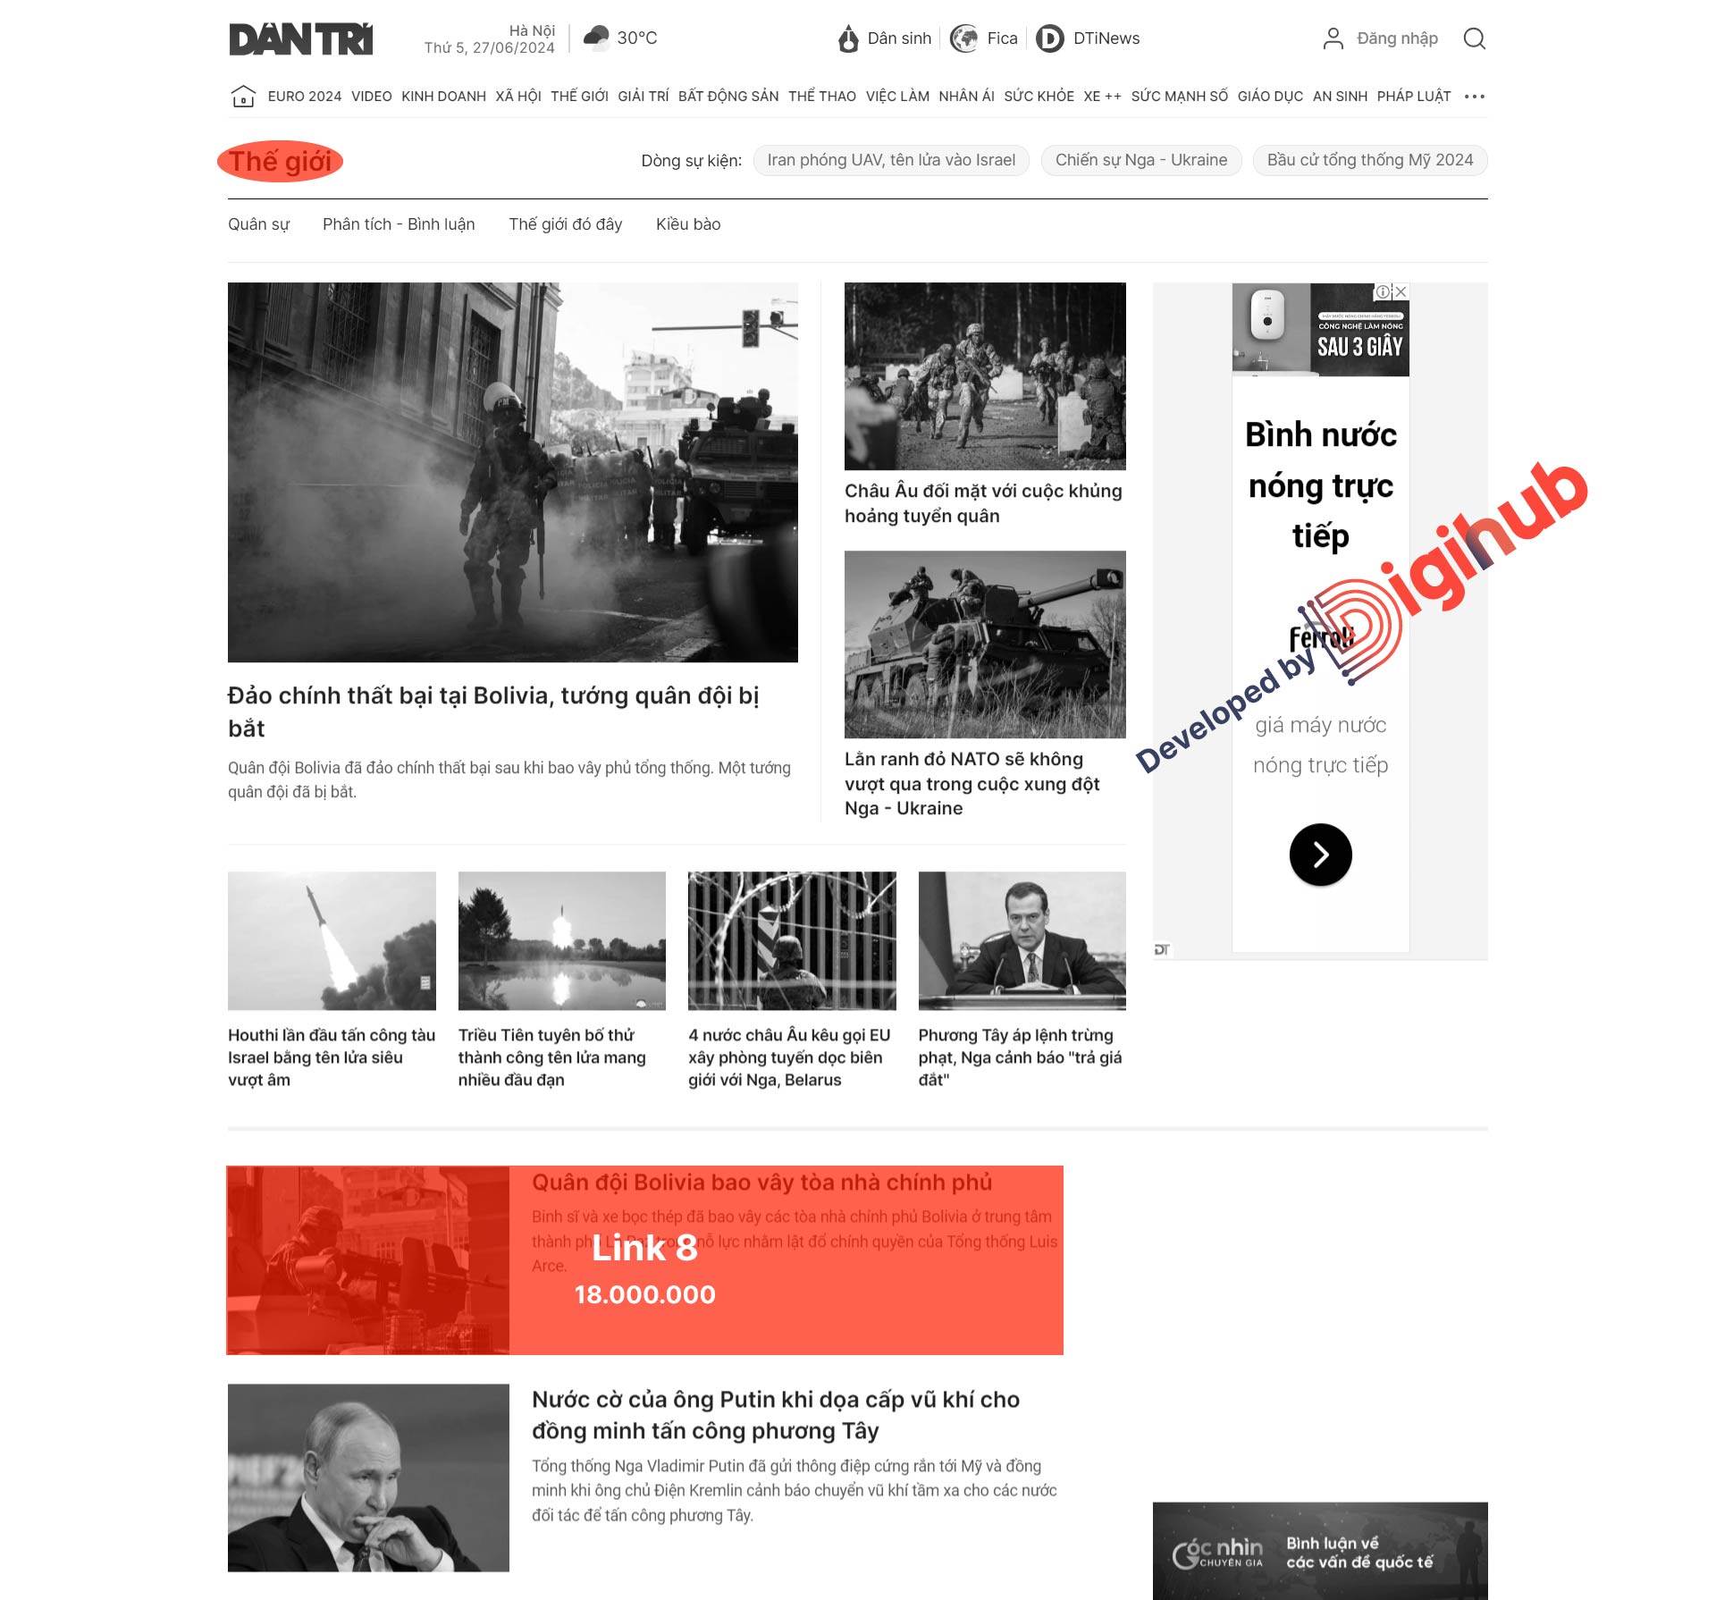Click the Dân sinh icon in header

(848, 38)
